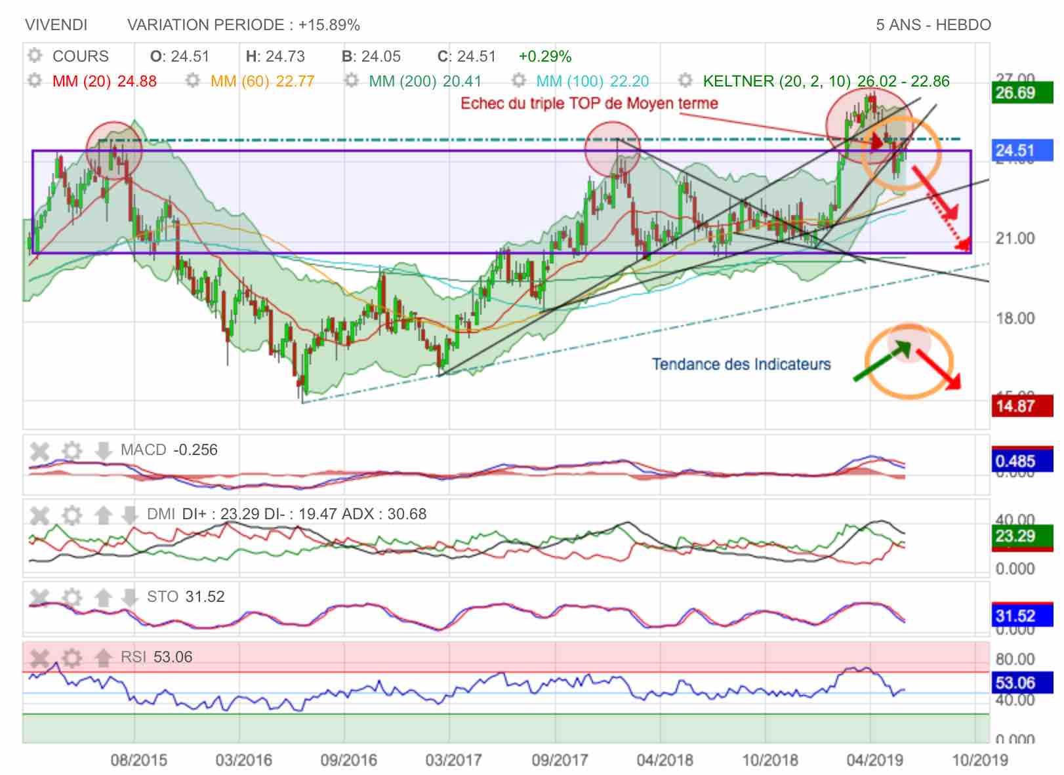The height and width of the screenshot is (775, 1064).
Task: Click the RSI 53.06 label
Action: pos(156,657)
